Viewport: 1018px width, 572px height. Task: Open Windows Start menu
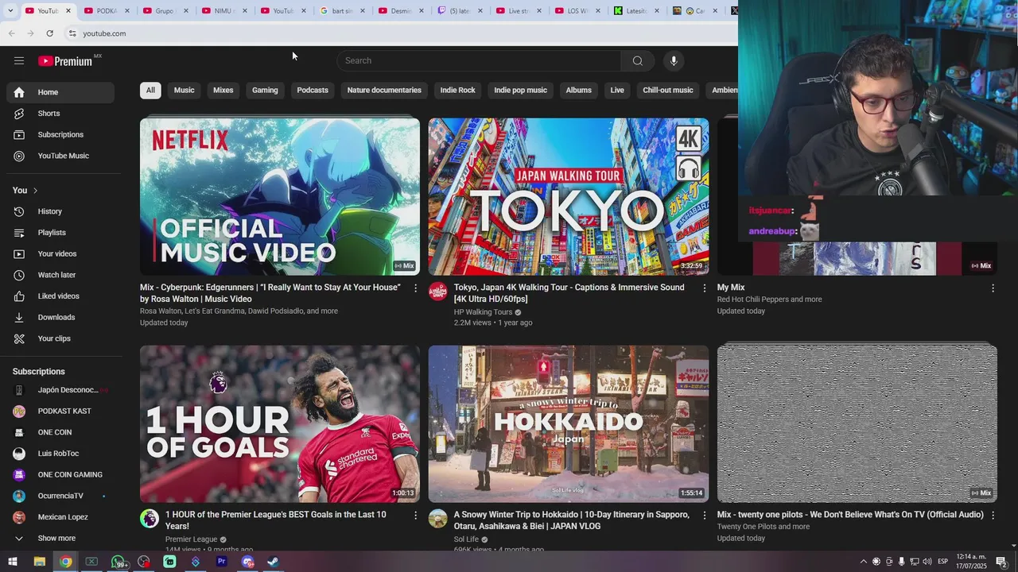(x=13, y=562)
